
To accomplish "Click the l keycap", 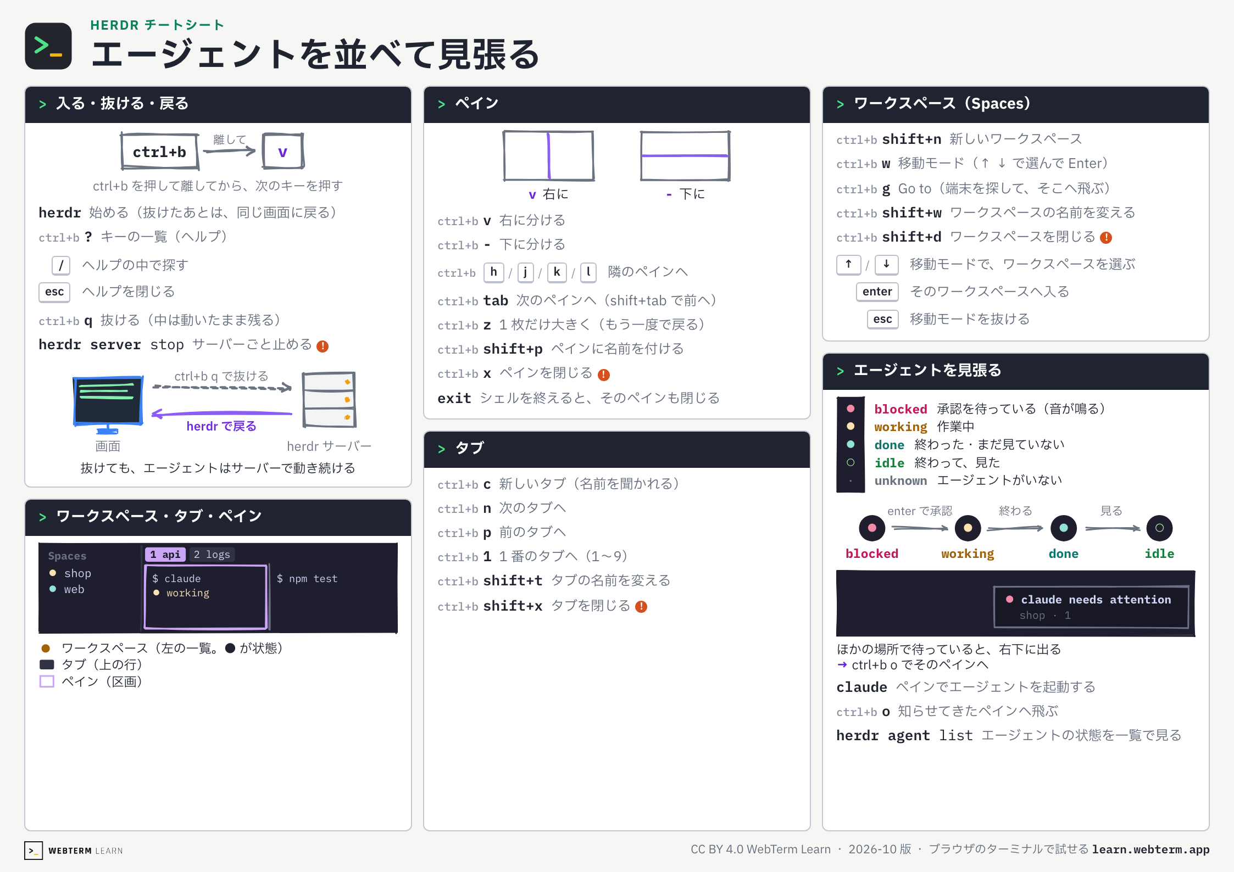I will click(x=588, y=272).
